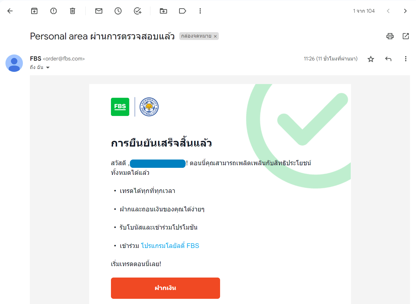Open the FBS loyalty program link
The image size is (416, 304).
tap(170, 246)
